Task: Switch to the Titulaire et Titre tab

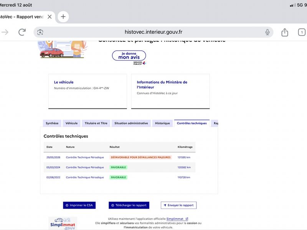Action: coord(96,123)
